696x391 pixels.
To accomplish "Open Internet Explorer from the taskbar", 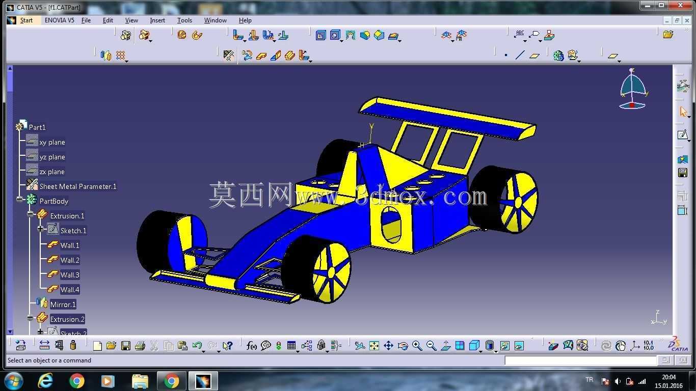I will point(46,381).
